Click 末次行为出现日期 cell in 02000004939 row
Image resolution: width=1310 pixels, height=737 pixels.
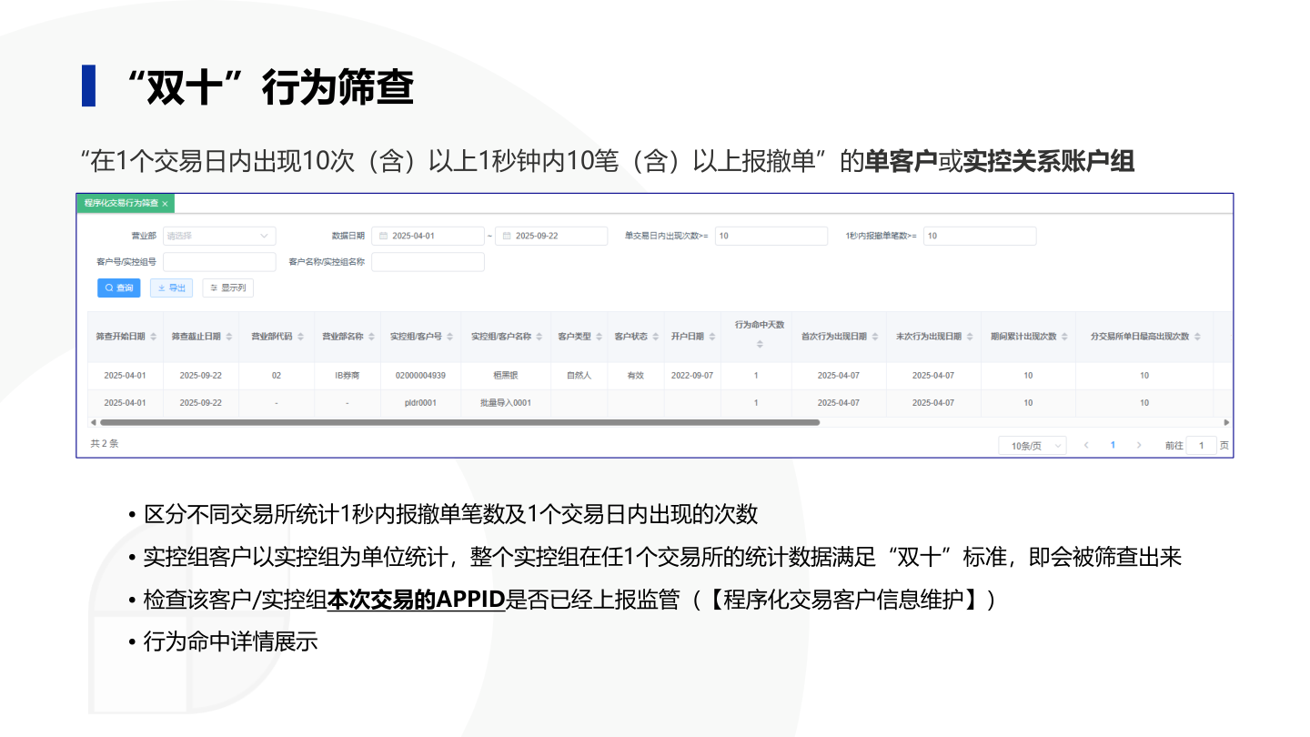[x=933, y=375]
